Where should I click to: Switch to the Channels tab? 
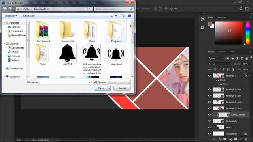[221, 52]
